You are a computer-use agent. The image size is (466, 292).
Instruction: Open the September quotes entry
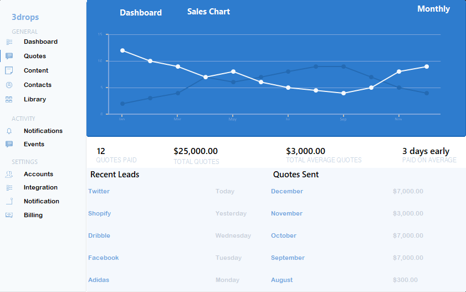[288, 258]
